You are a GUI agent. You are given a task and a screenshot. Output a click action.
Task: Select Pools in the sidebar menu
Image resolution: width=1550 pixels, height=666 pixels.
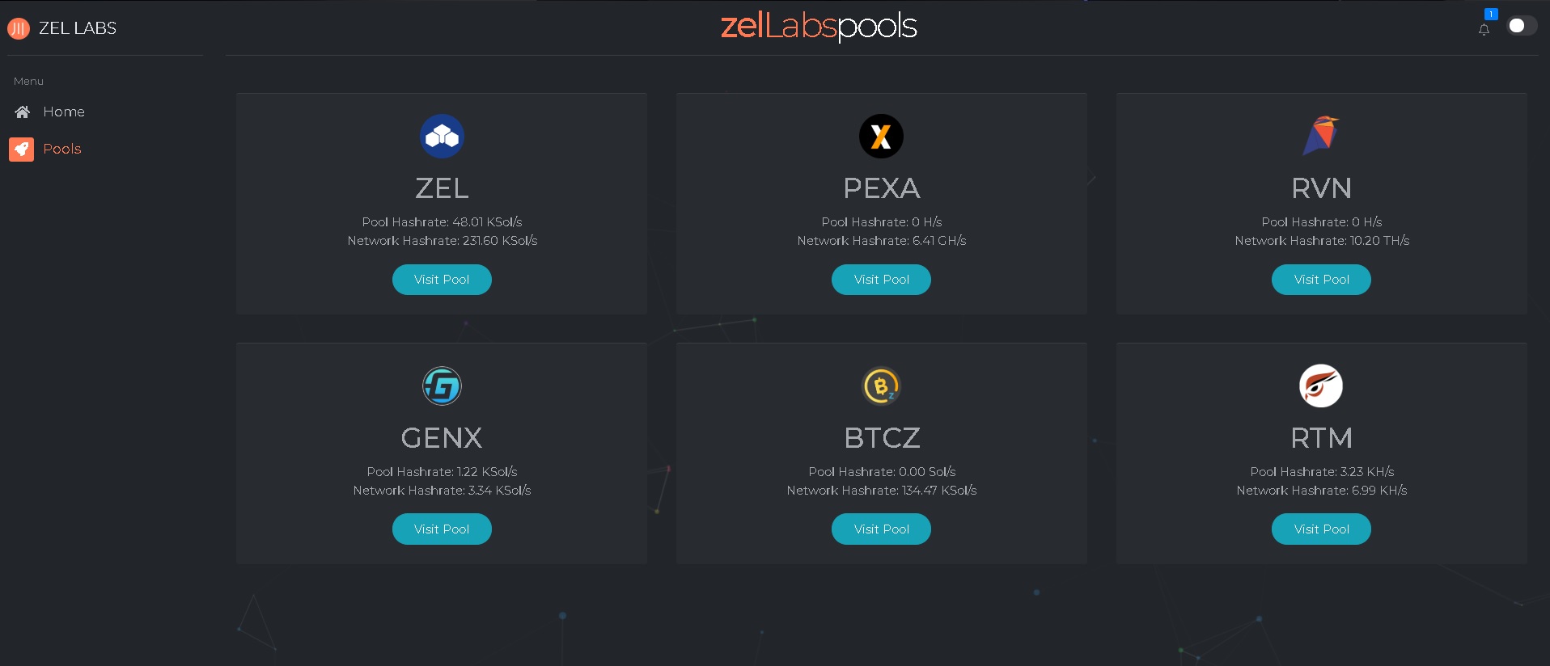pyautogui.click(x=62, y=149)
